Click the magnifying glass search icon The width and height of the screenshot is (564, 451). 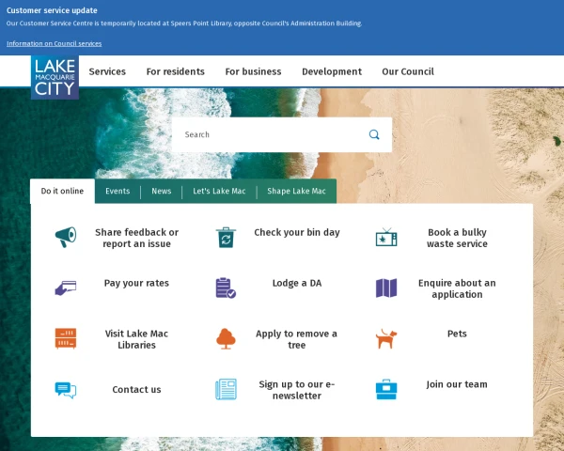pyautogui.click(x=374, y=134)
